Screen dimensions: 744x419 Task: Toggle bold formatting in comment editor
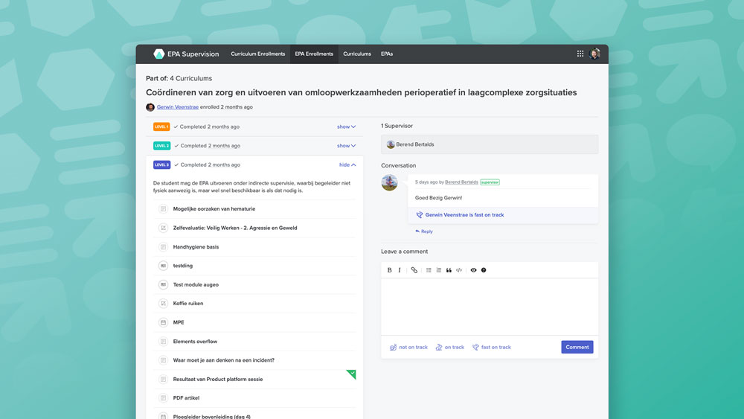(x=390, y=270)
